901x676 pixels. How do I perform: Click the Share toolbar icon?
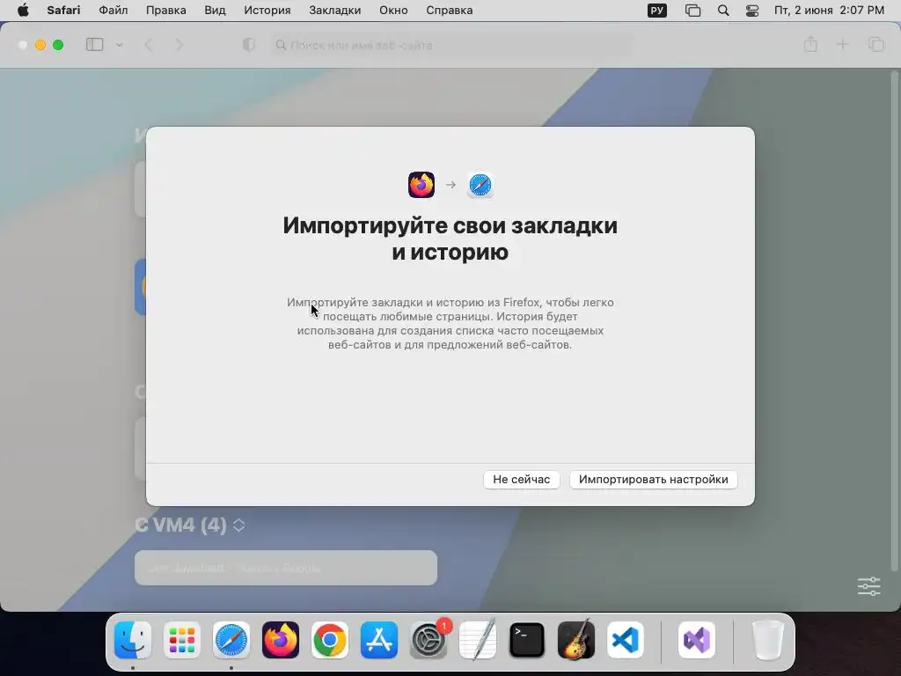[810, 44]
